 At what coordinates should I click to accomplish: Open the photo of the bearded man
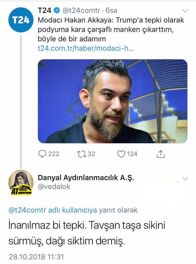(112, 101)
